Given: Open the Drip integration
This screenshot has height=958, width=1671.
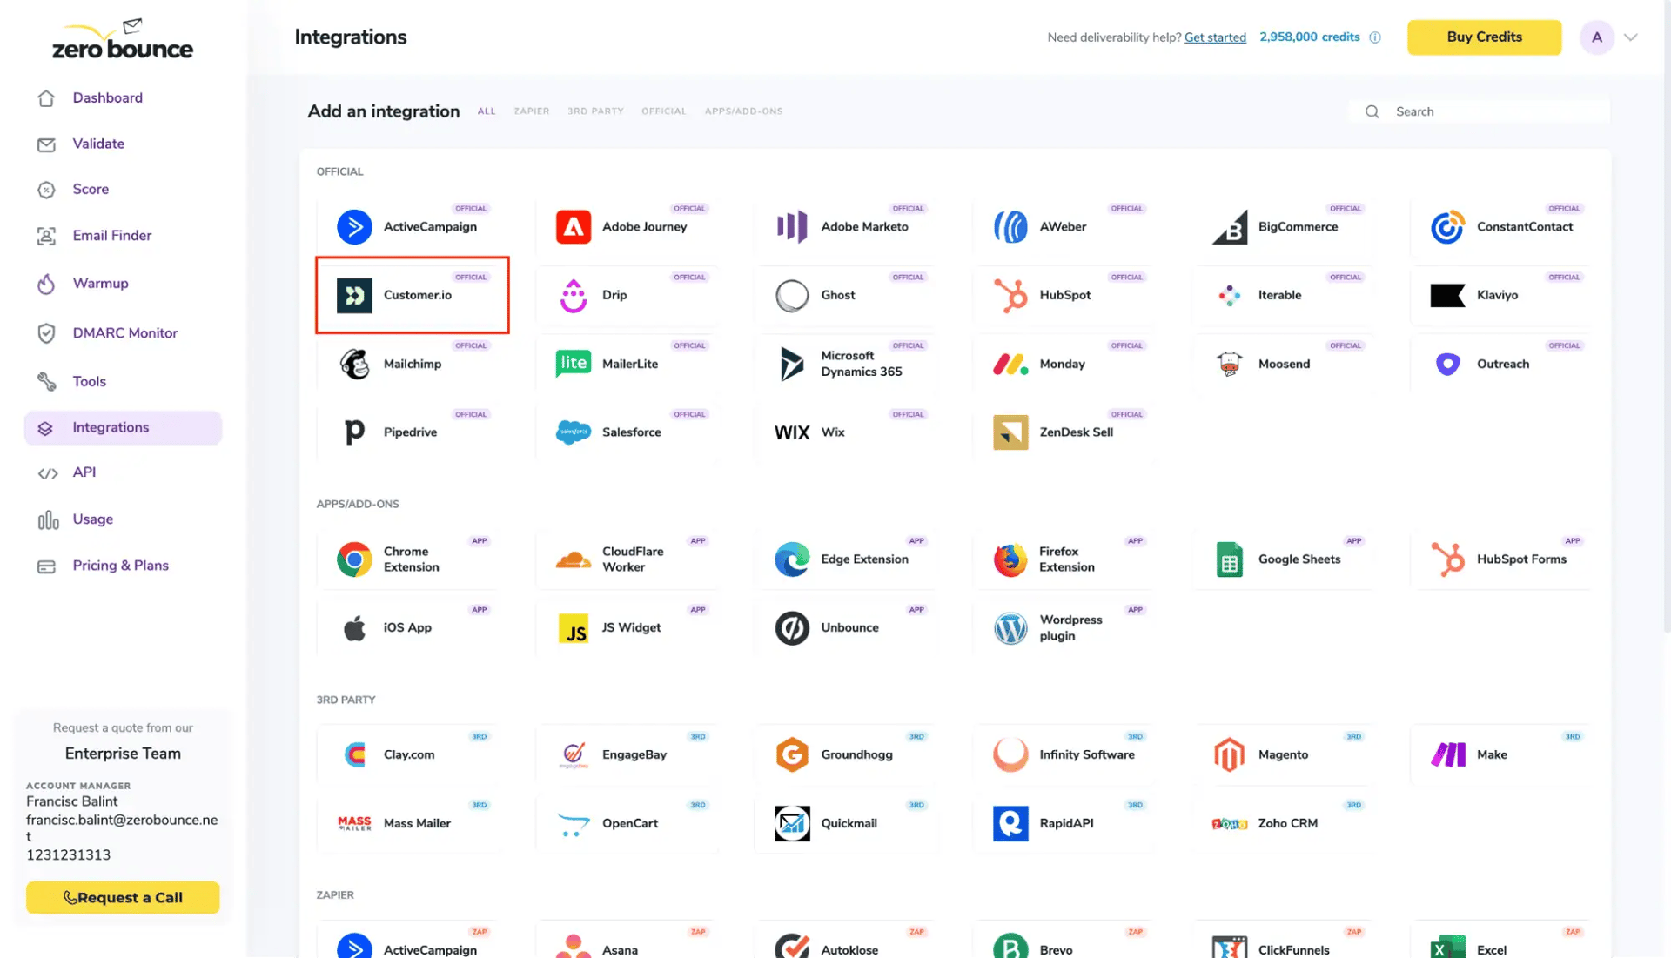Looking at the screenshot, I should (628, 295).
